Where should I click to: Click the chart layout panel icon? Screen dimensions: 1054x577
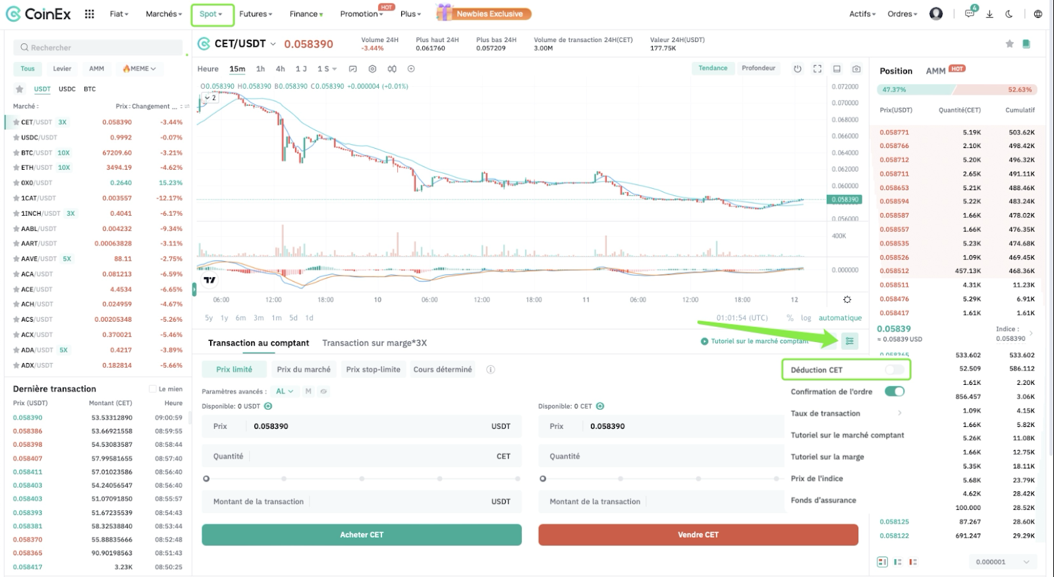tap(837, 69)
